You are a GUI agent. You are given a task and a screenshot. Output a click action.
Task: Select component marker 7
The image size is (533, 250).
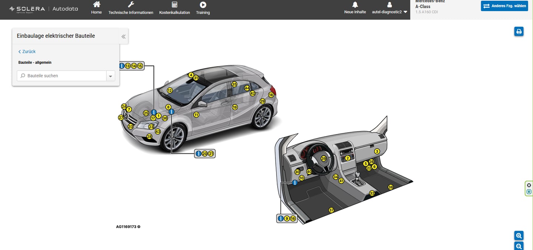tap(129, 109)
